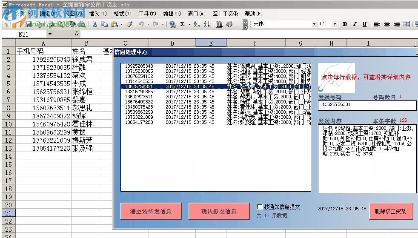This screenshot has width=418, height=238.
Task: Select column D header
Action: [x=172, y=43]
